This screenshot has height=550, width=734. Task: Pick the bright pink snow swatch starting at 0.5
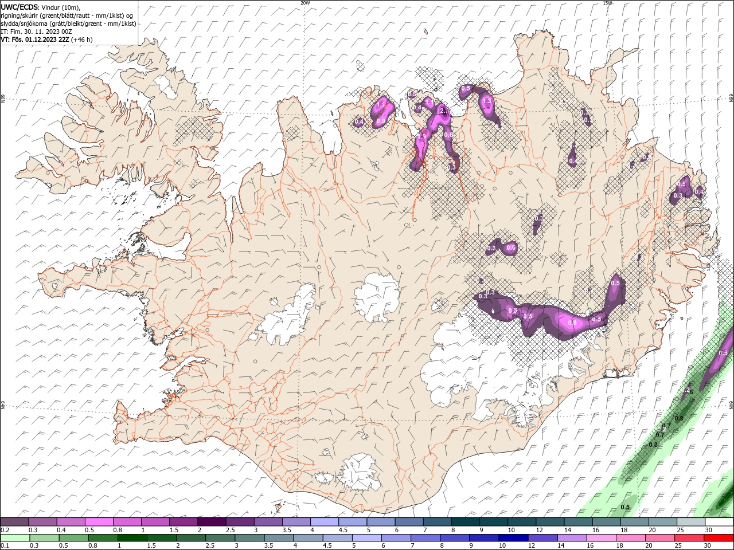click(99, 522)
